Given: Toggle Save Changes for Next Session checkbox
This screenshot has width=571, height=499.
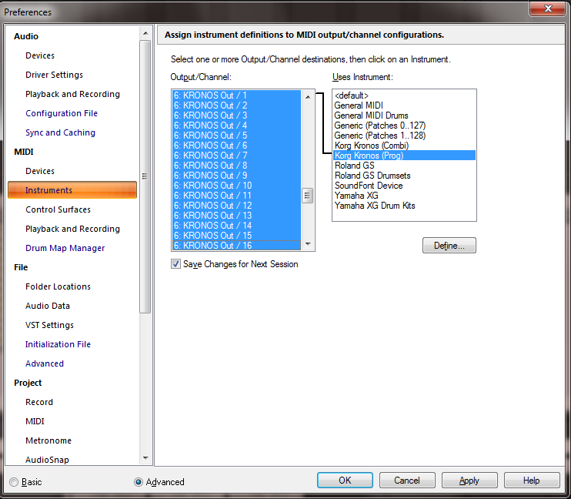Looking at the screenshot, I should (x=175, y=264).
